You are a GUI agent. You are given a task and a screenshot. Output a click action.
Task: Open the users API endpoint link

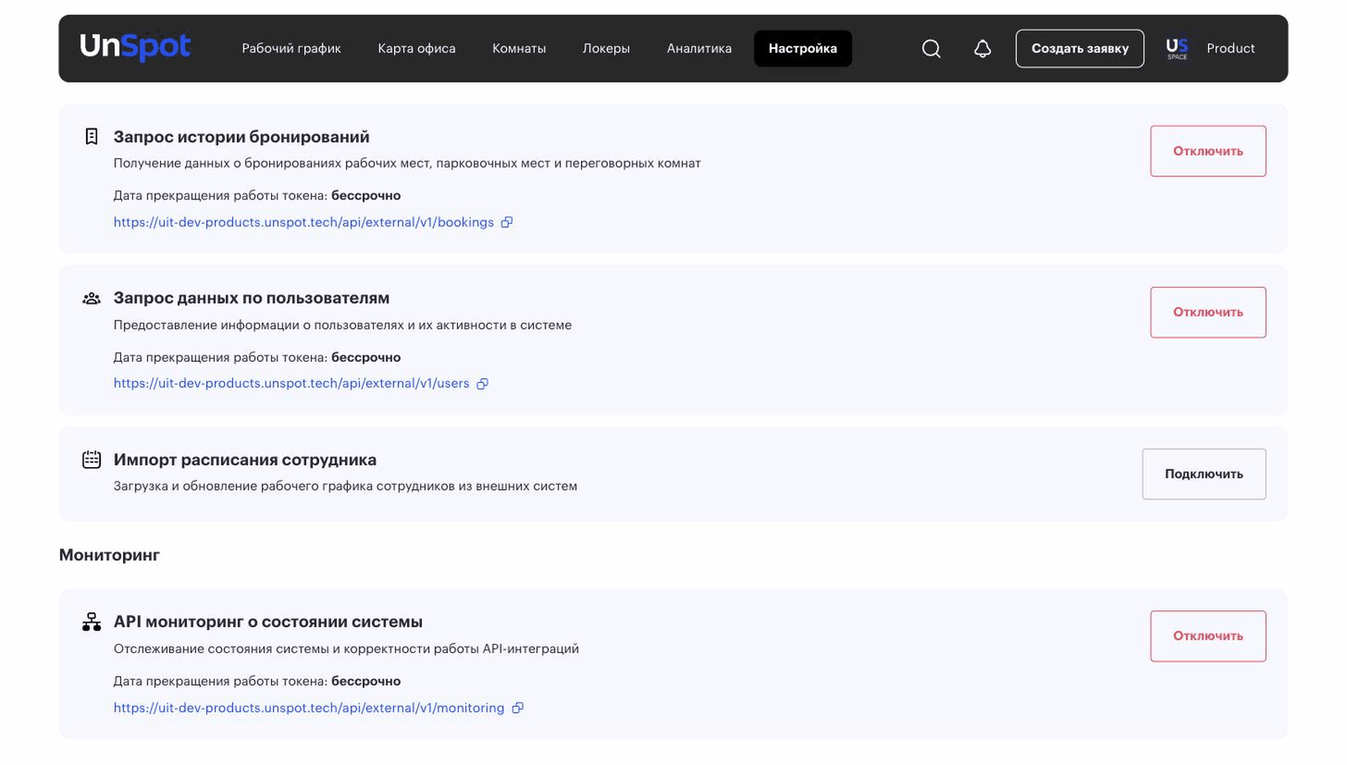tap(291, 384)
